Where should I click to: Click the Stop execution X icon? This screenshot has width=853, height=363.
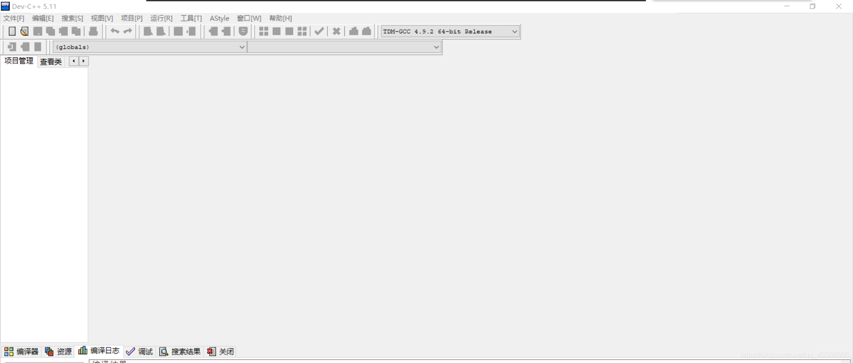coord(336,31)
